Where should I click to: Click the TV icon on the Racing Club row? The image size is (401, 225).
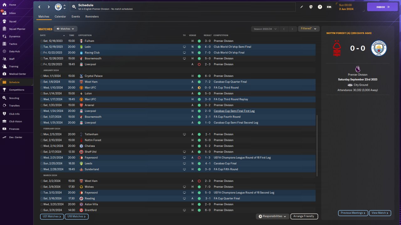[185, 53]
